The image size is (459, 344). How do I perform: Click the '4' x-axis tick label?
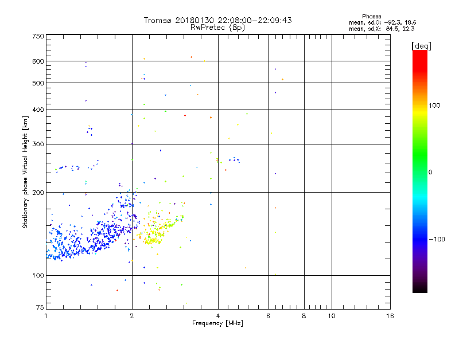pos(218,316)
